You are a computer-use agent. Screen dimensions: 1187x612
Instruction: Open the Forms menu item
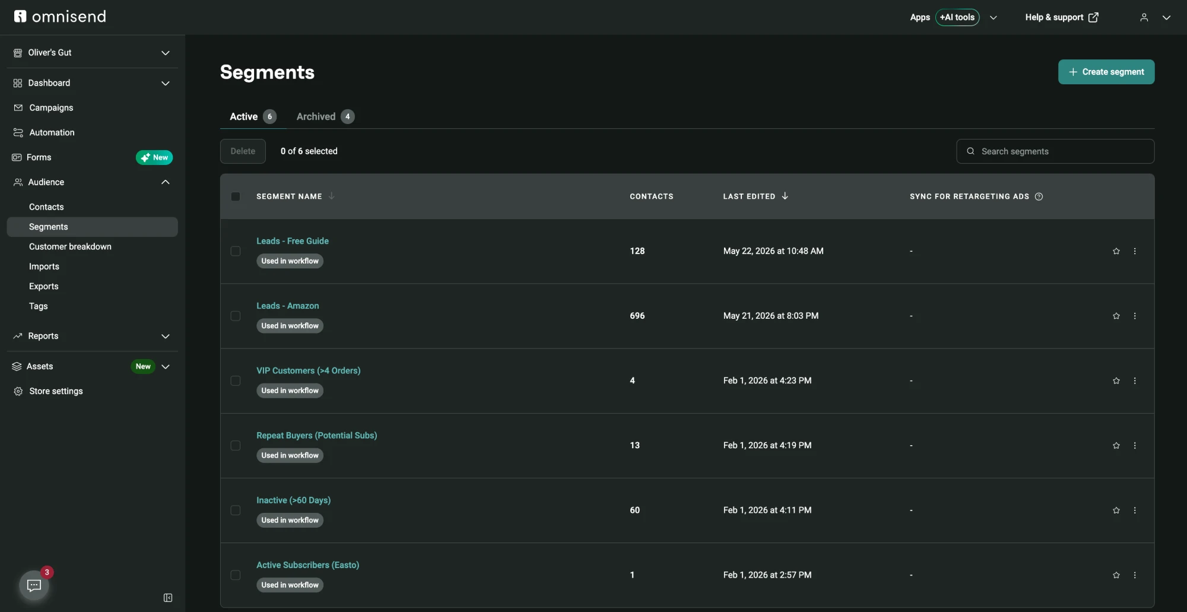pyautogui.click(x=39, y=157)
